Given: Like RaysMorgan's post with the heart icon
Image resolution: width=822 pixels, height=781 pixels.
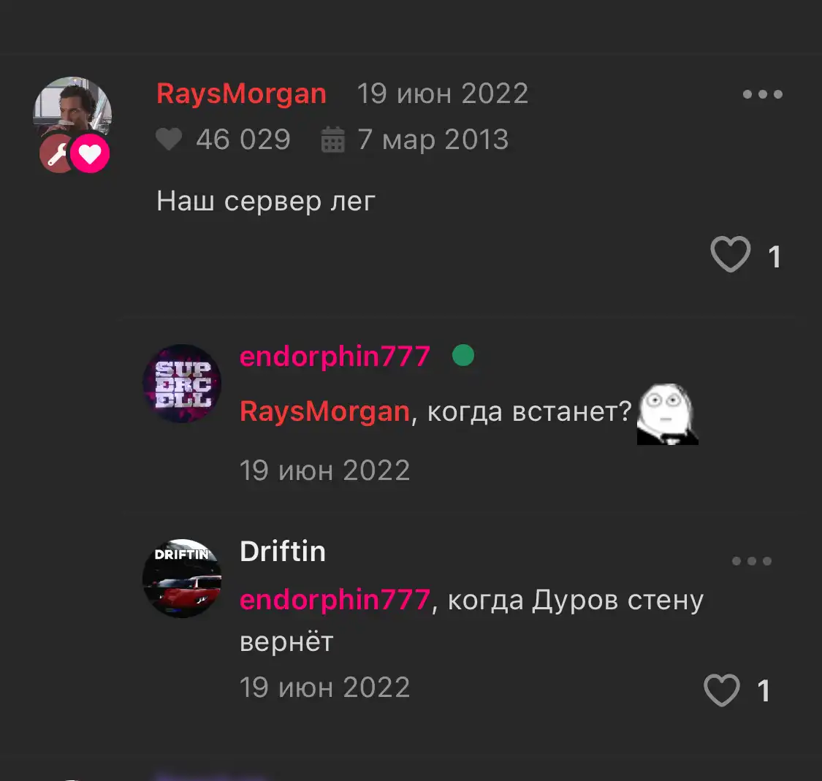Looking at the screenshot, I should (x=730, y=254).
